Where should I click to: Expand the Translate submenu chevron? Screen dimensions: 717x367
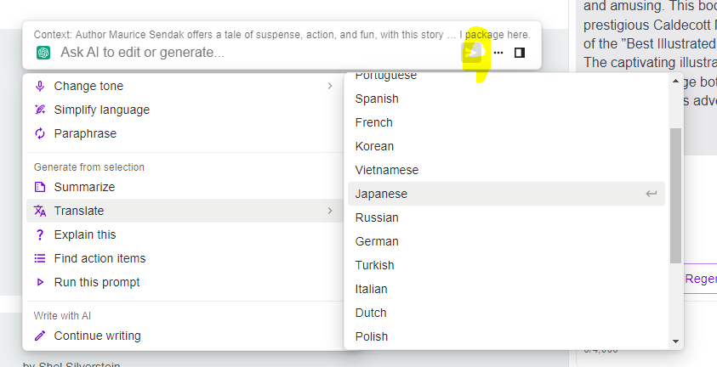tap(330, 211)
